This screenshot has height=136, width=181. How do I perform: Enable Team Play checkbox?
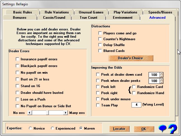(x=98, y=105)
